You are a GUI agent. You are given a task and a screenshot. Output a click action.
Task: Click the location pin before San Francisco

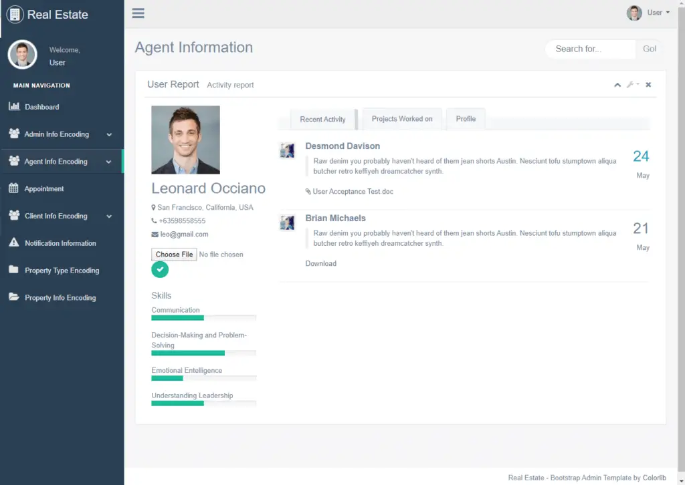[155, 207]
